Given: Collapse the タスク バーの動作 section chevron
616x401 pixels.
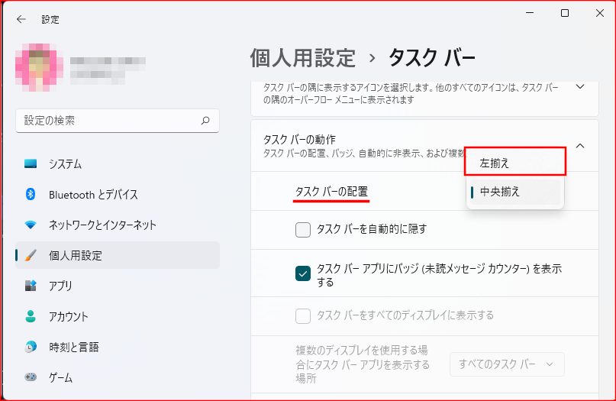Looking at the screenshot, I should tap(579, 145).
